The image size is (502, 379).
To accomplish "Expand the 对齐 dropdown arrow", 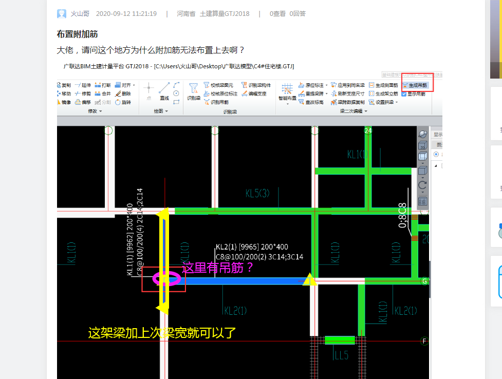I will coord(134,85).
